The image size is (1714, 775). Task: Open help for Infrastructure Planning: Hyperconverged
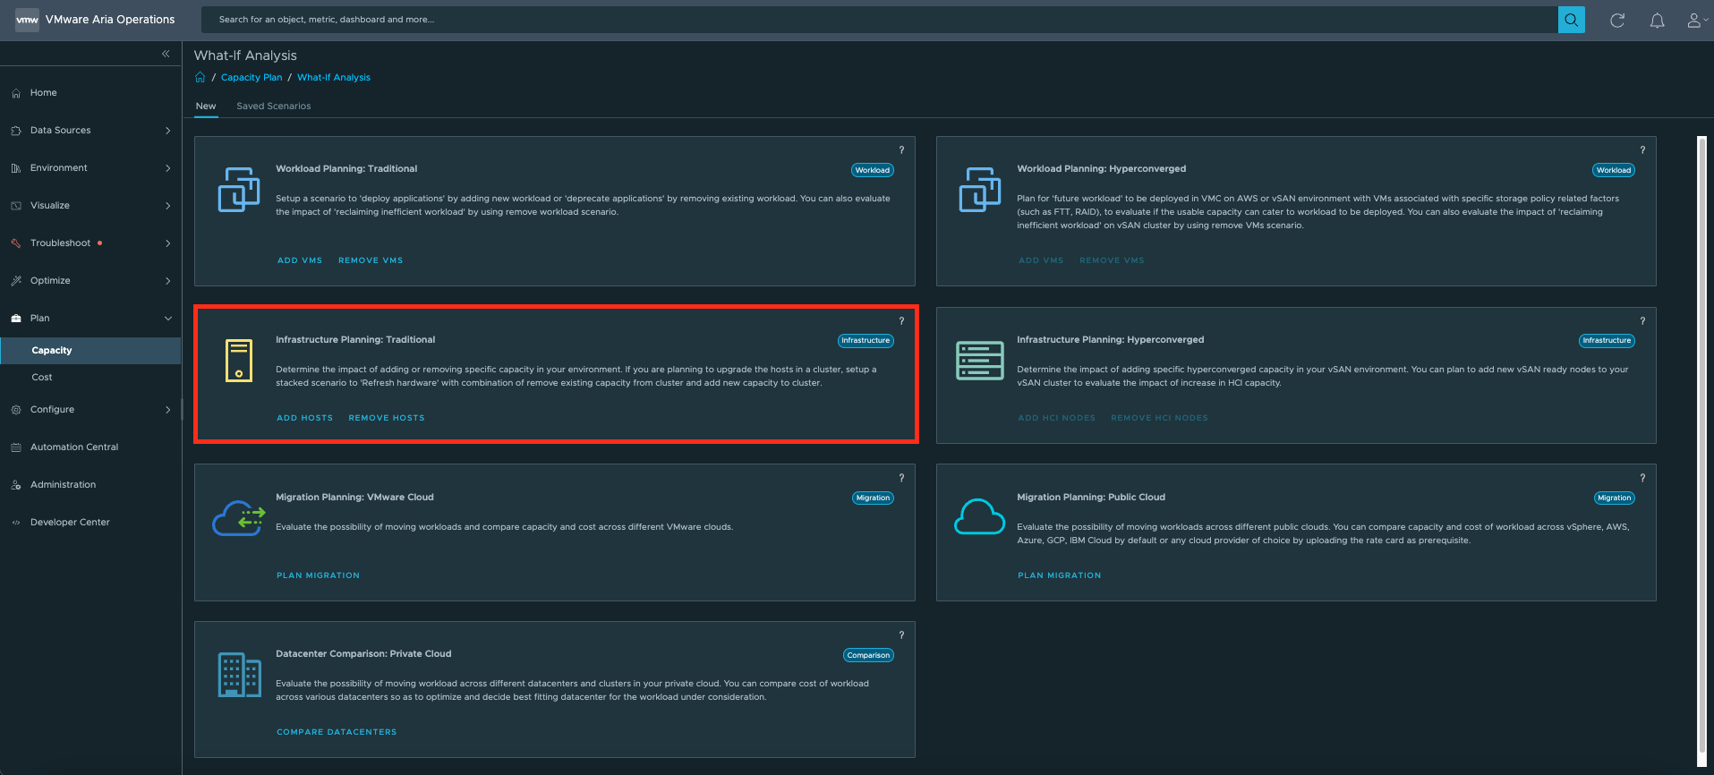1642,321
